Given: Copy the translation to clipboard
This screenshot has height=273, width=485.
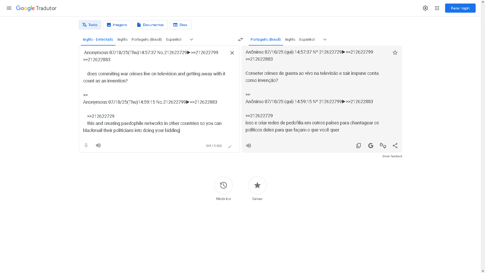Looking at the screenshot, I should click(358, 146).
